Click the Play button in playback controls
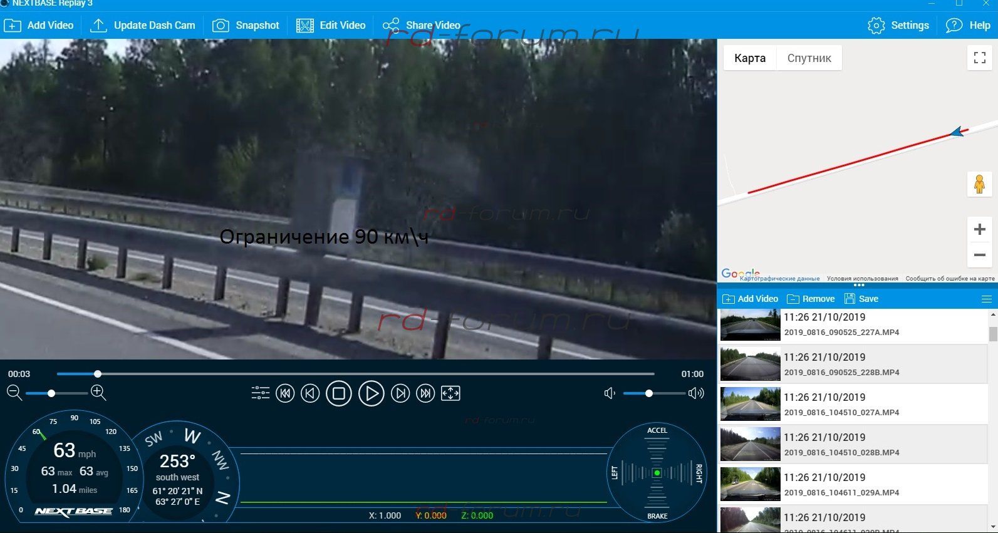The height and width of the screenshot is (533, 998). pos(371,393)
